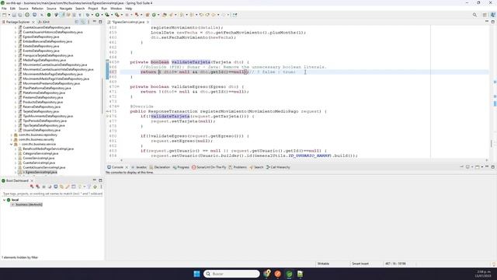Expand the com.thc.business.security package

pos(12,139)
